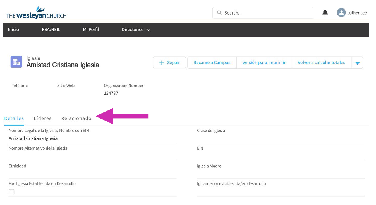The width and height of the screenshot is (376, 205).
Task: Click the Wesleyan Church logo
Action: pos(37,13)
